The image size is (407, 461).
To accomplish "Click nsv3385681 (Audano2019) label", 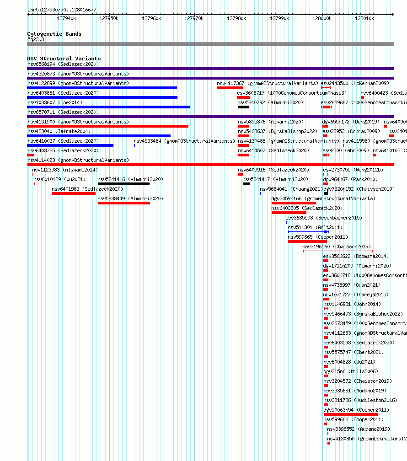I will [x=355, y=391].
